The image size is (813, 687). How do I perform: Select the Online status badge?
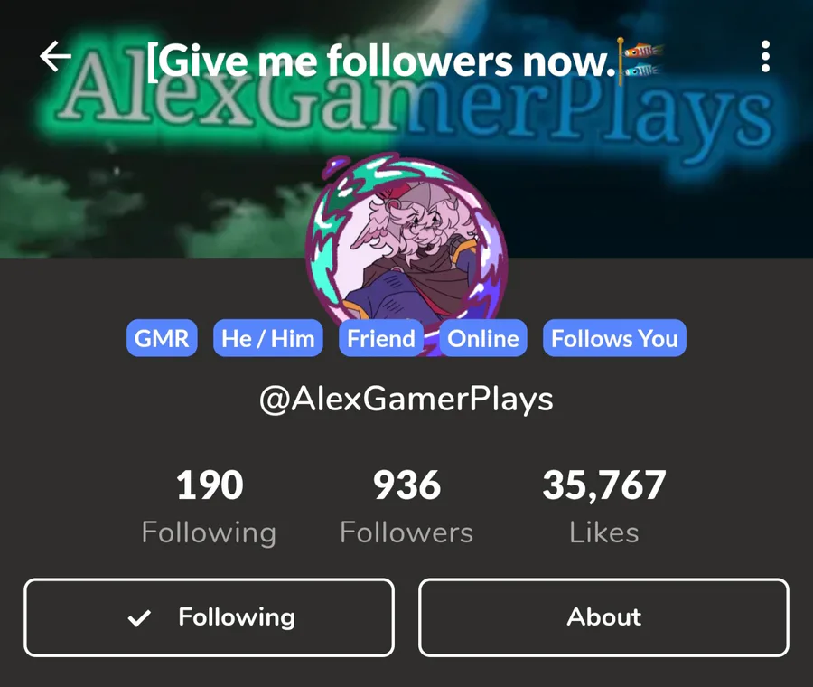click(483, 338)
